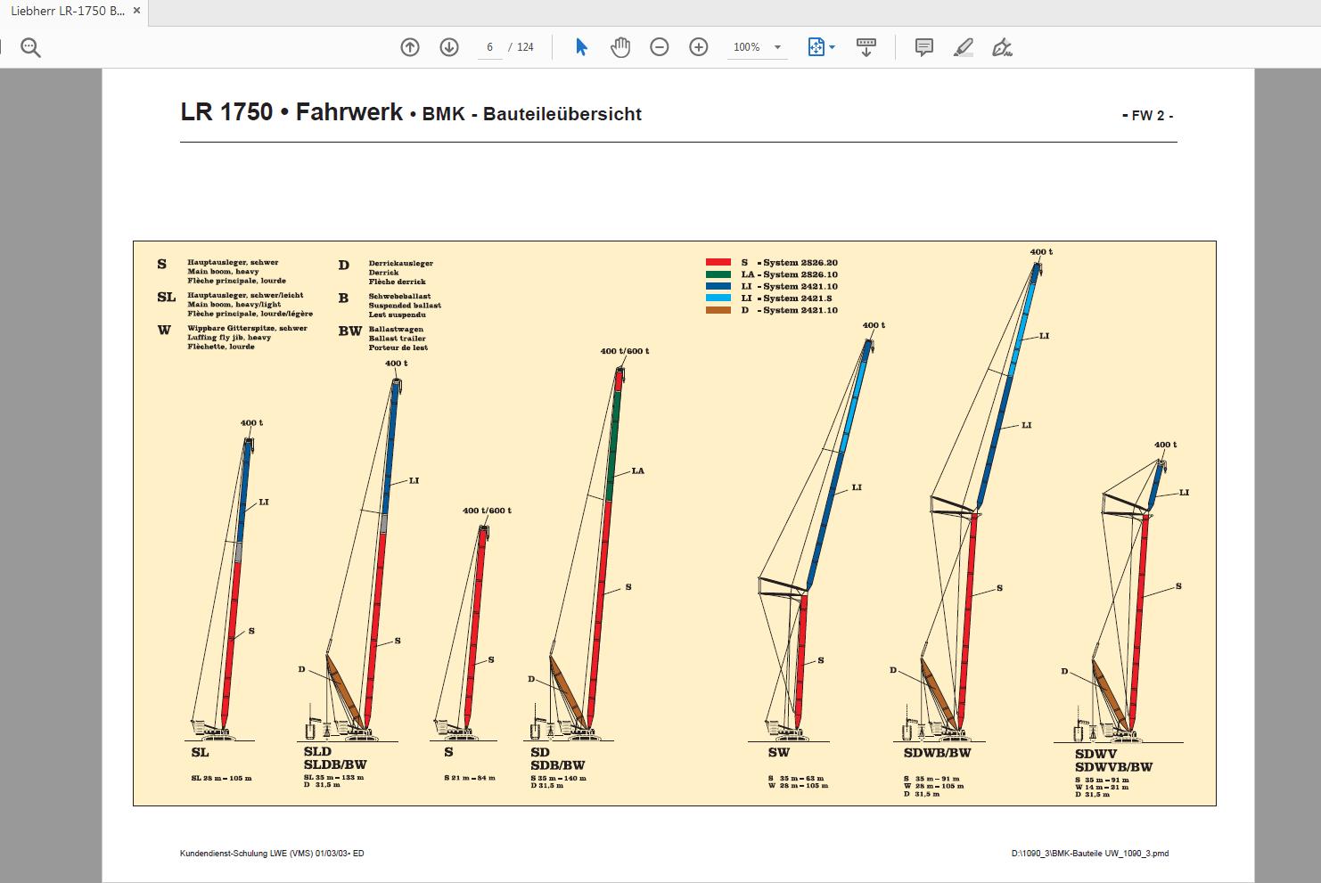Activate the arrow selection tool
1321x883 pixels.
581,47
